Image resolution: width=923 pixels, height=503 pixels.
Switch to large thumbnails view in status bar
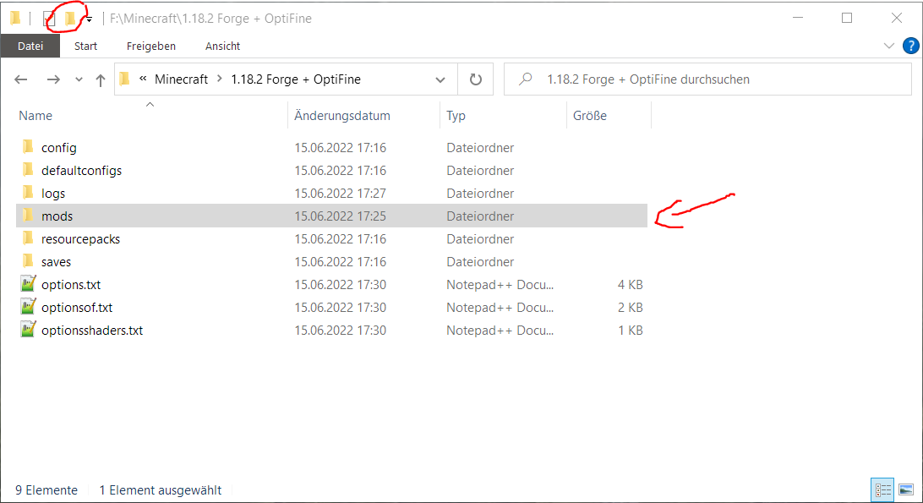906,489
